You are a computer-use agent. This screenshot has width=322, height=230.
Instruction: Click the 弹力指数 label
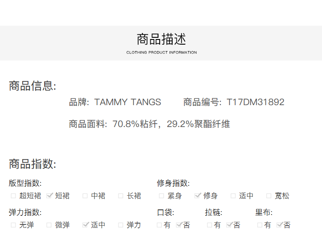click(x=25, y=212)
